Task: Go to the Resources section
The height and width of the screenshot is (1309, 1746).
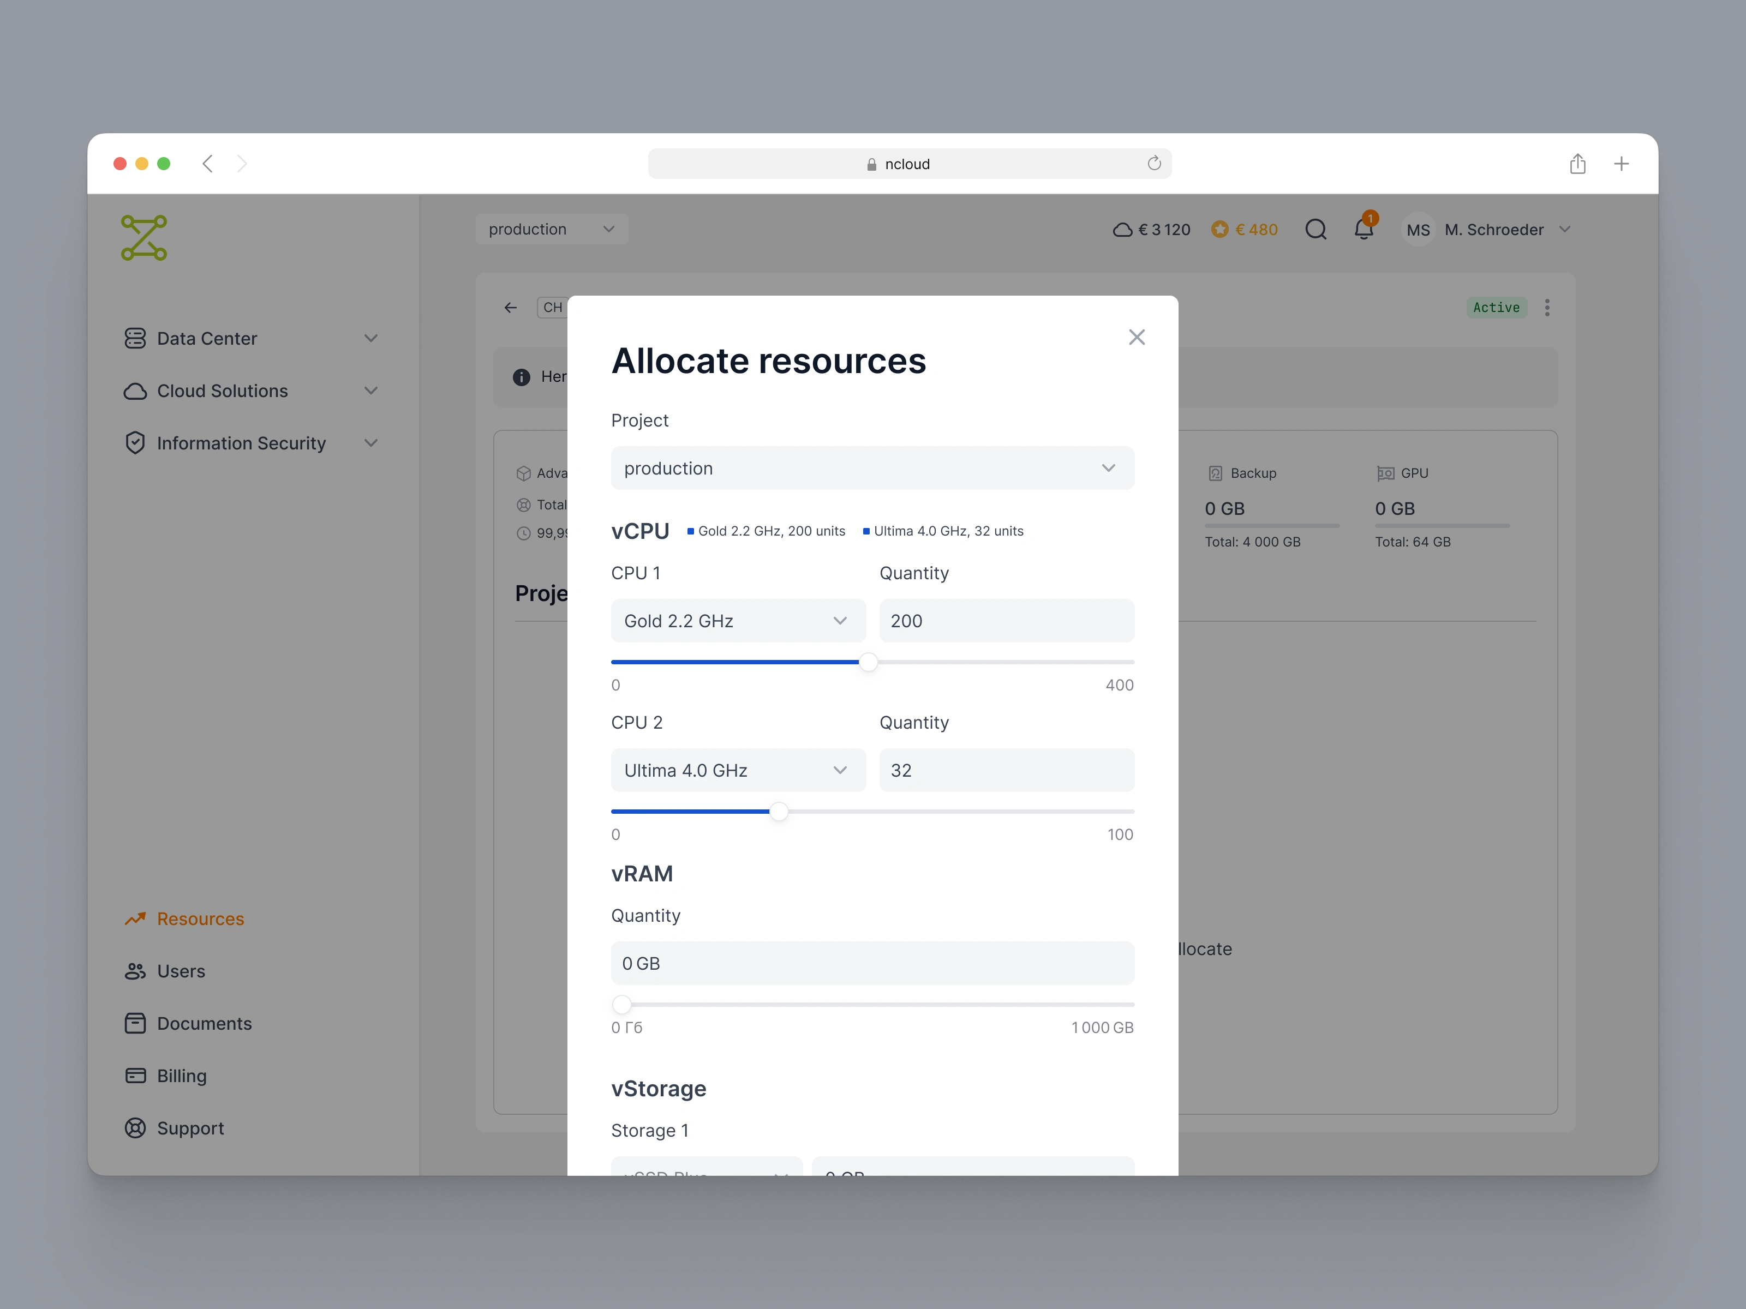Action: click(x=200, y=918)
